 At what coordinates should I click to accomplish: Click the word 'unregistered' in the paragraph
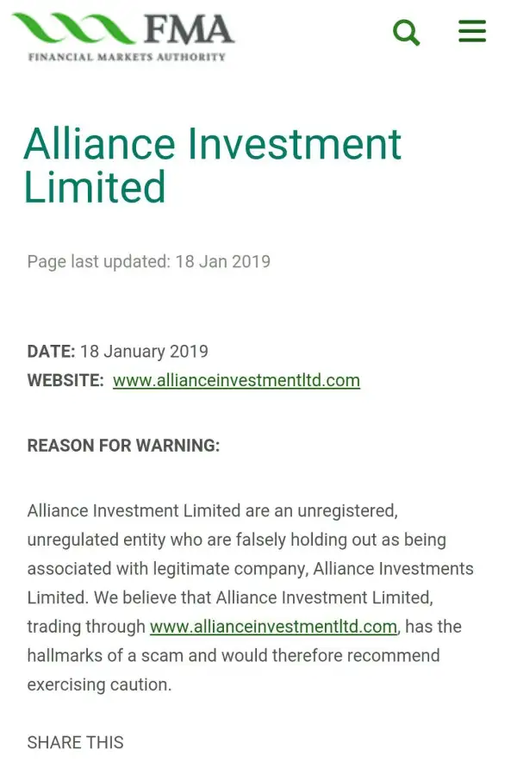coord(346,510)
